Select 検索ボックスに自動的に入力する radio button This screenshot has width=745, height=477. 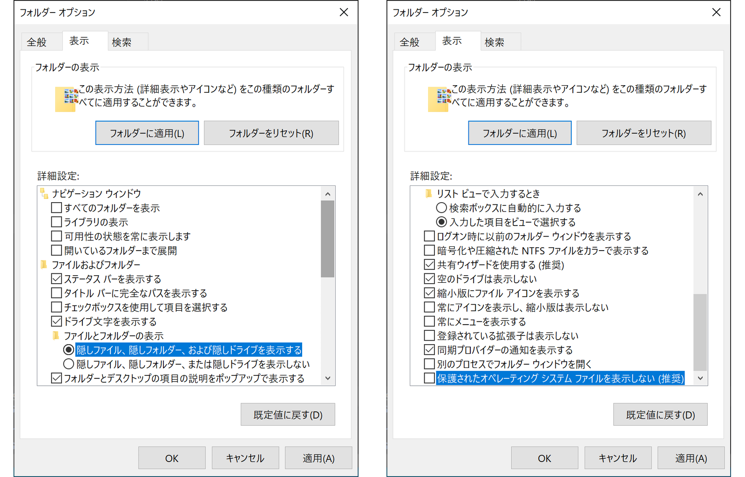coord(441,208)
